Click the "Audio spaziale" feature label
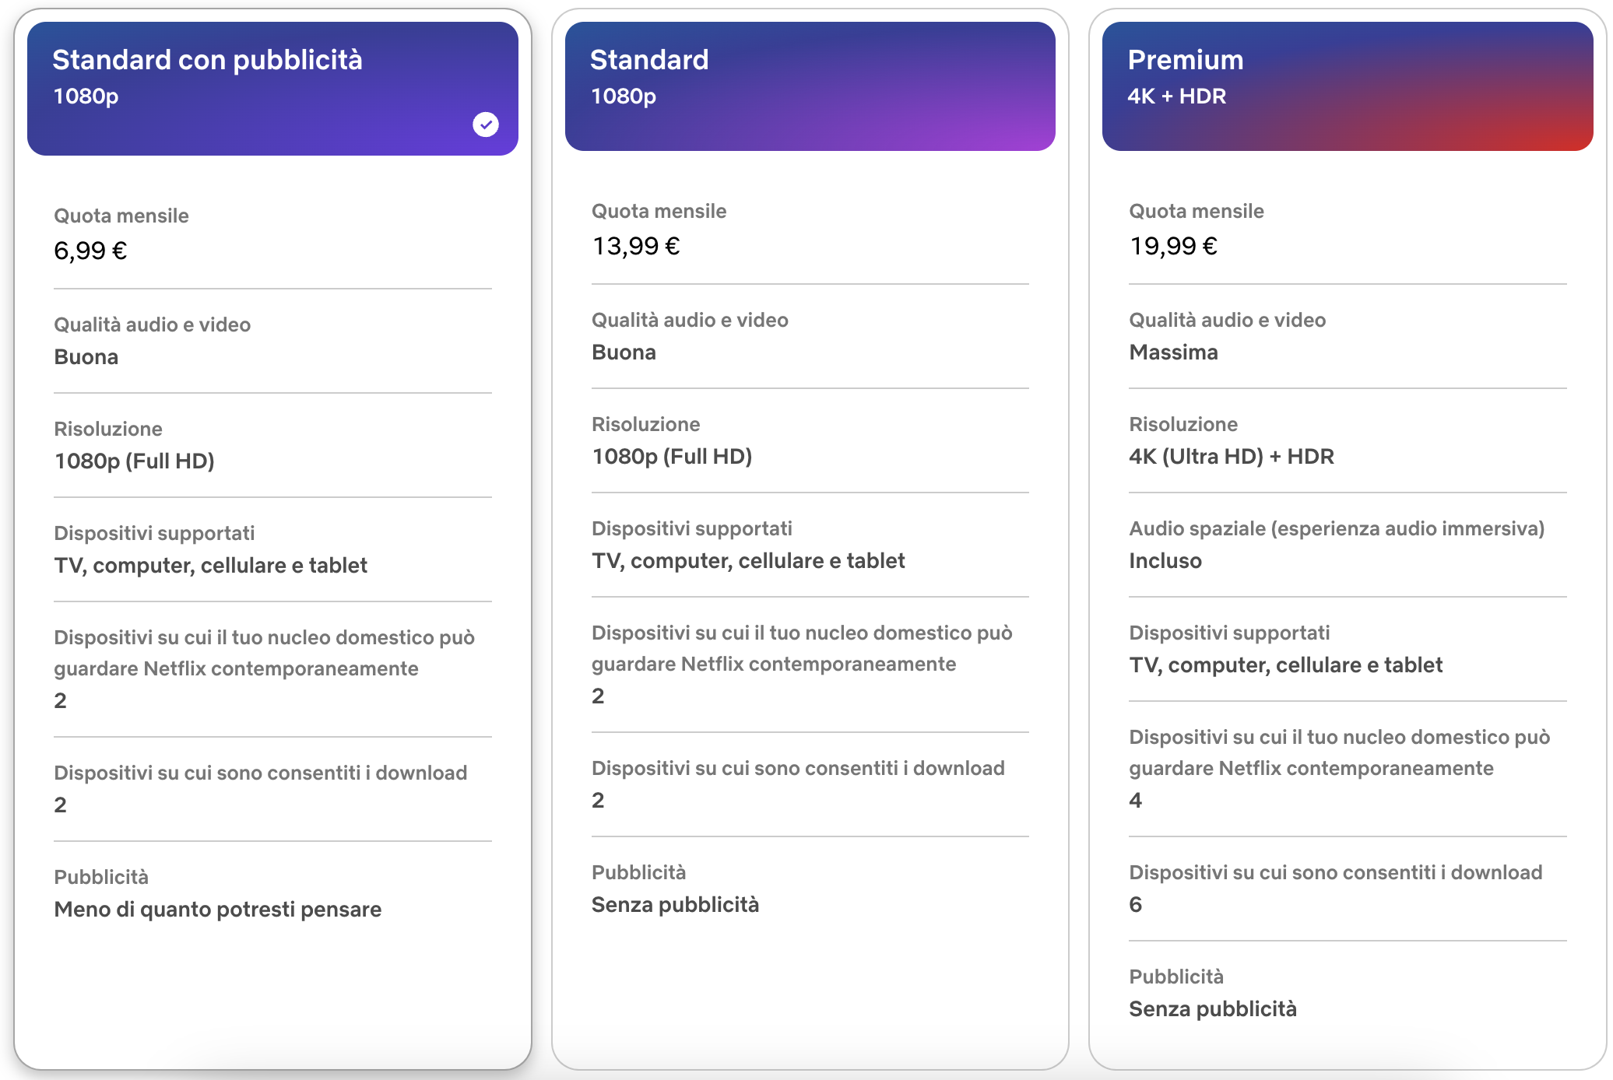Viewport: 1613px width, 1080px height. pyautogui.click(x=1336, y=529)
